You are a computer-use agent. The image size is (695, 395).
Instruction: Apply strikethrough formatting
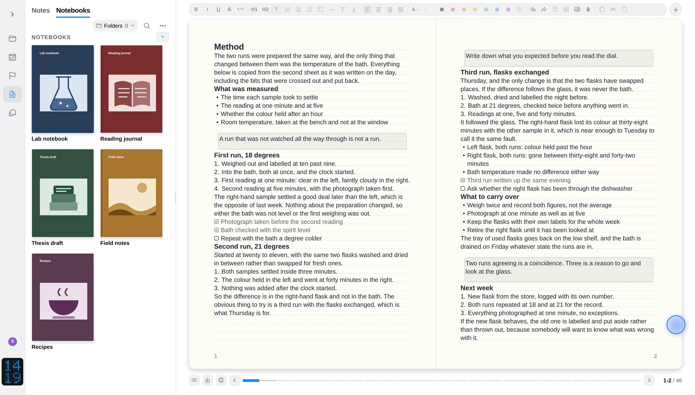pos(229,9)
